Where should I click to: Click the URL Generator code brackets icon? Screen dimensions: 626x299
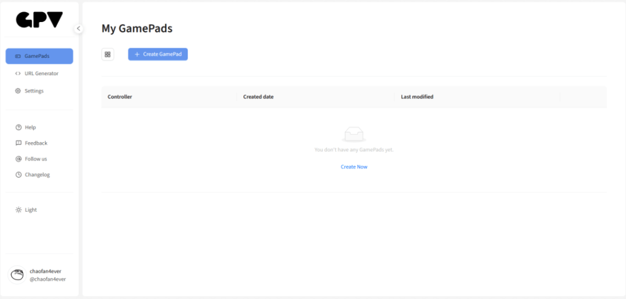click(x=18, y=73)
